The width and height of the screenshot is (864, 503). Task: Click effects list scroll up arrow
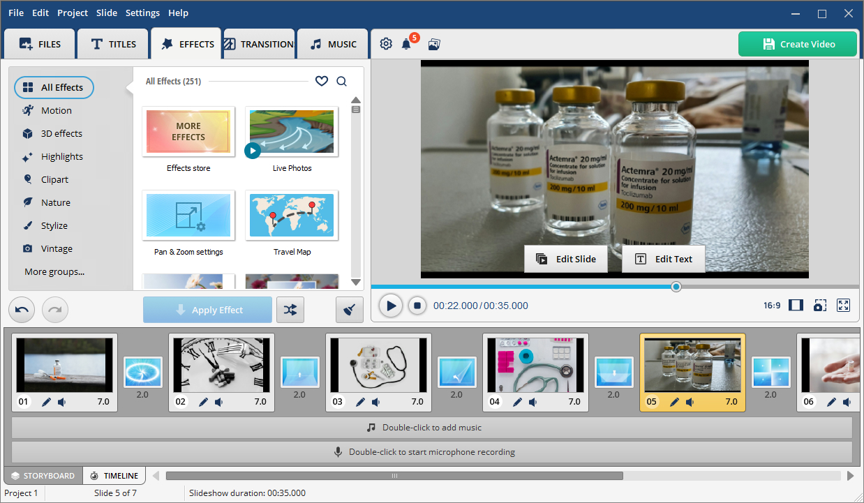tap(356, 100)
